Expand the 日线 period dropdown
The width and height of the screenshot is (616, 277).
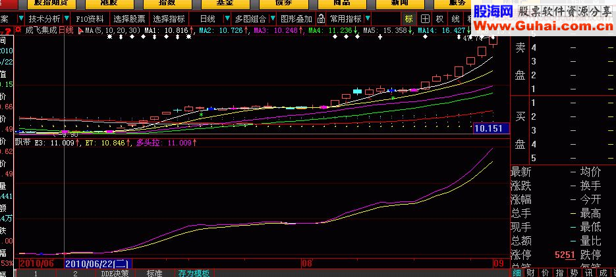coord(227,18)
